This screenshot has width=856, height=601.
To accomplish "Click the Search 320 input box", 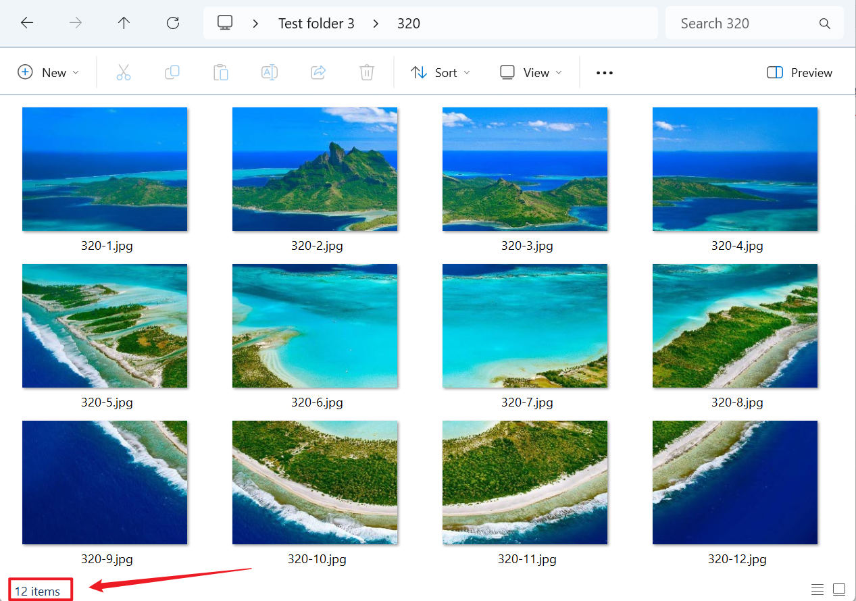I will click(743, 24).
